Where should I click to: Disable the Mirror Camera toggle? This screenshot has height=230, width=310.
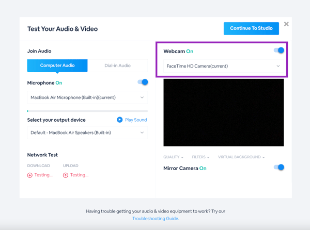(279, 167)
